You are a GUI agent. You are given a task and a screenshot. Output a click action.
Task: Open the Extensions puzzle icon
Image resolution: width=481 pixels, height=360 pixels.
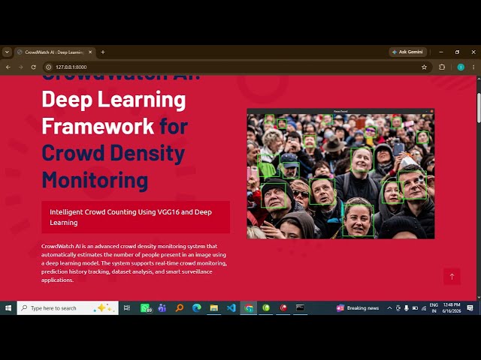pos(442,67)
